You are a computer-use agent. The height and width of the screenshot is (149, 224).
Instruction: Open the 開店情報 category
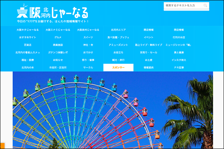149,30
